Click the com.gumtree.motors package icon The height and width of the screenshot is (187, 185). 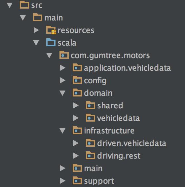pos(64,55)
